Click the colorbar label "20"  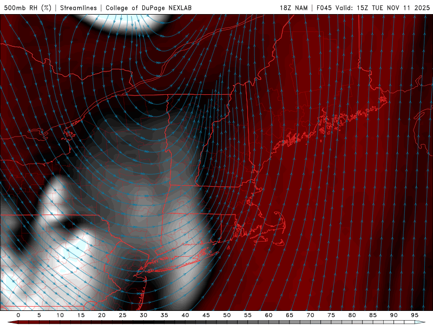click(x=102, y=315)
